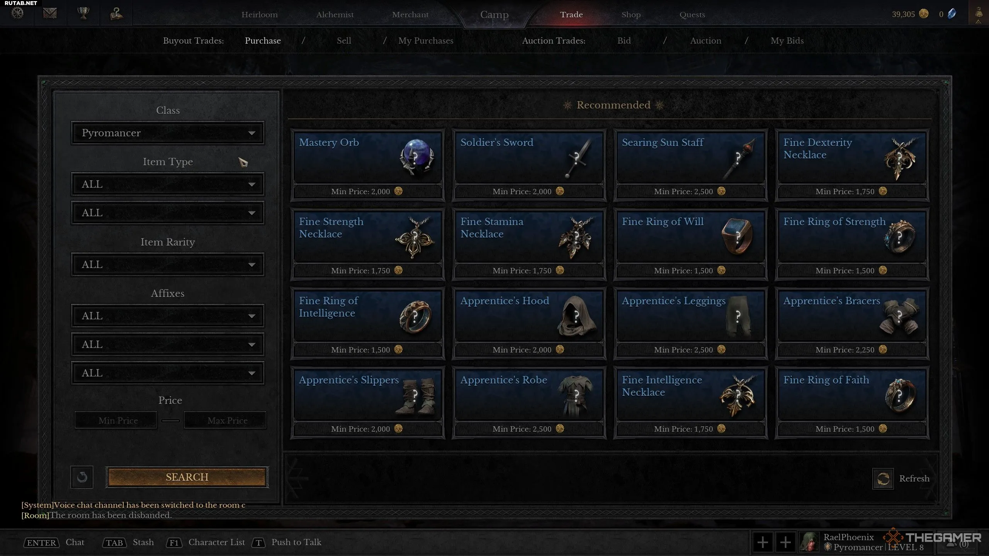This screenshot has height=556, width=989.
Task: Click the SEARCH button
Action: click(187, 477)
